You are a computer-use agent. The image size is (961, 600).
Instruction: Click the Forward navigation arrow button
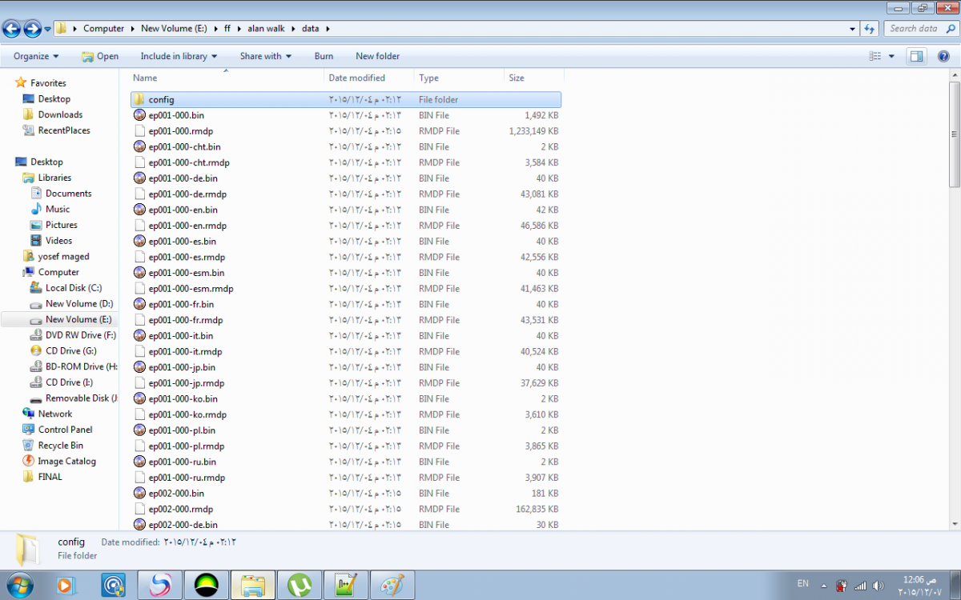click(32, 29)
